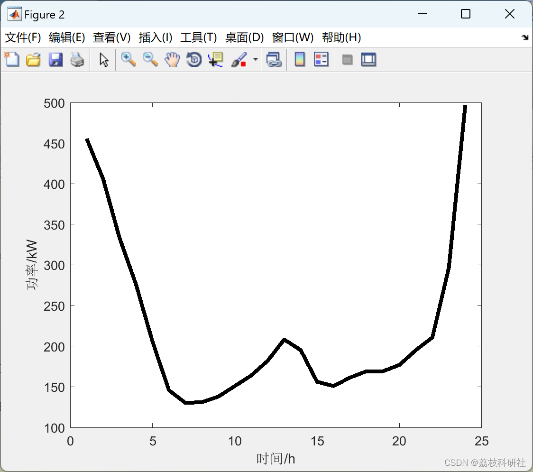Open the 查看(V) menu
The image size is (533, 472).
[x=112, y=37]
